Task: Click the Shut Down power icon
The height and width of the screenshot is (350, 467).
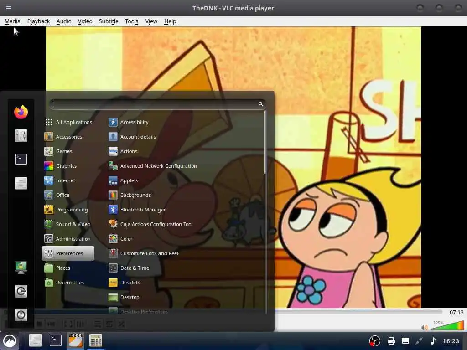Action: click(x=21, y=314)
